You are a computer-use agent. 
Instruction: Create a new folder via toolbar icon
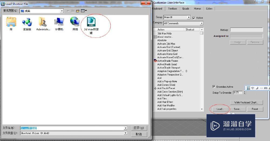tap(78, 11)
